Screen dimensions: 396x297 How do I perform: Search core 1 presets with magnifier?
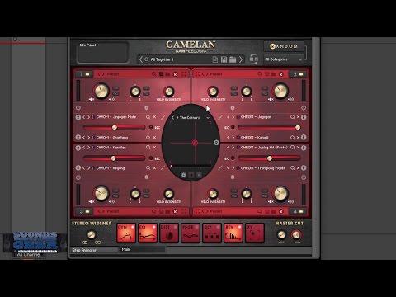153,74
